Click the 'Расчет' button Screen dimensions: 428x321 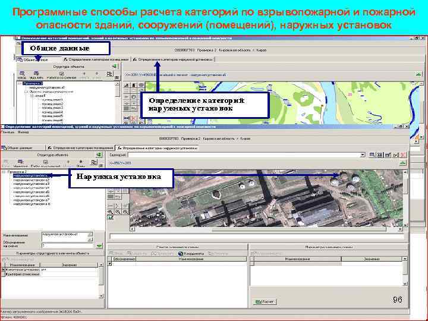click(265, 301)
